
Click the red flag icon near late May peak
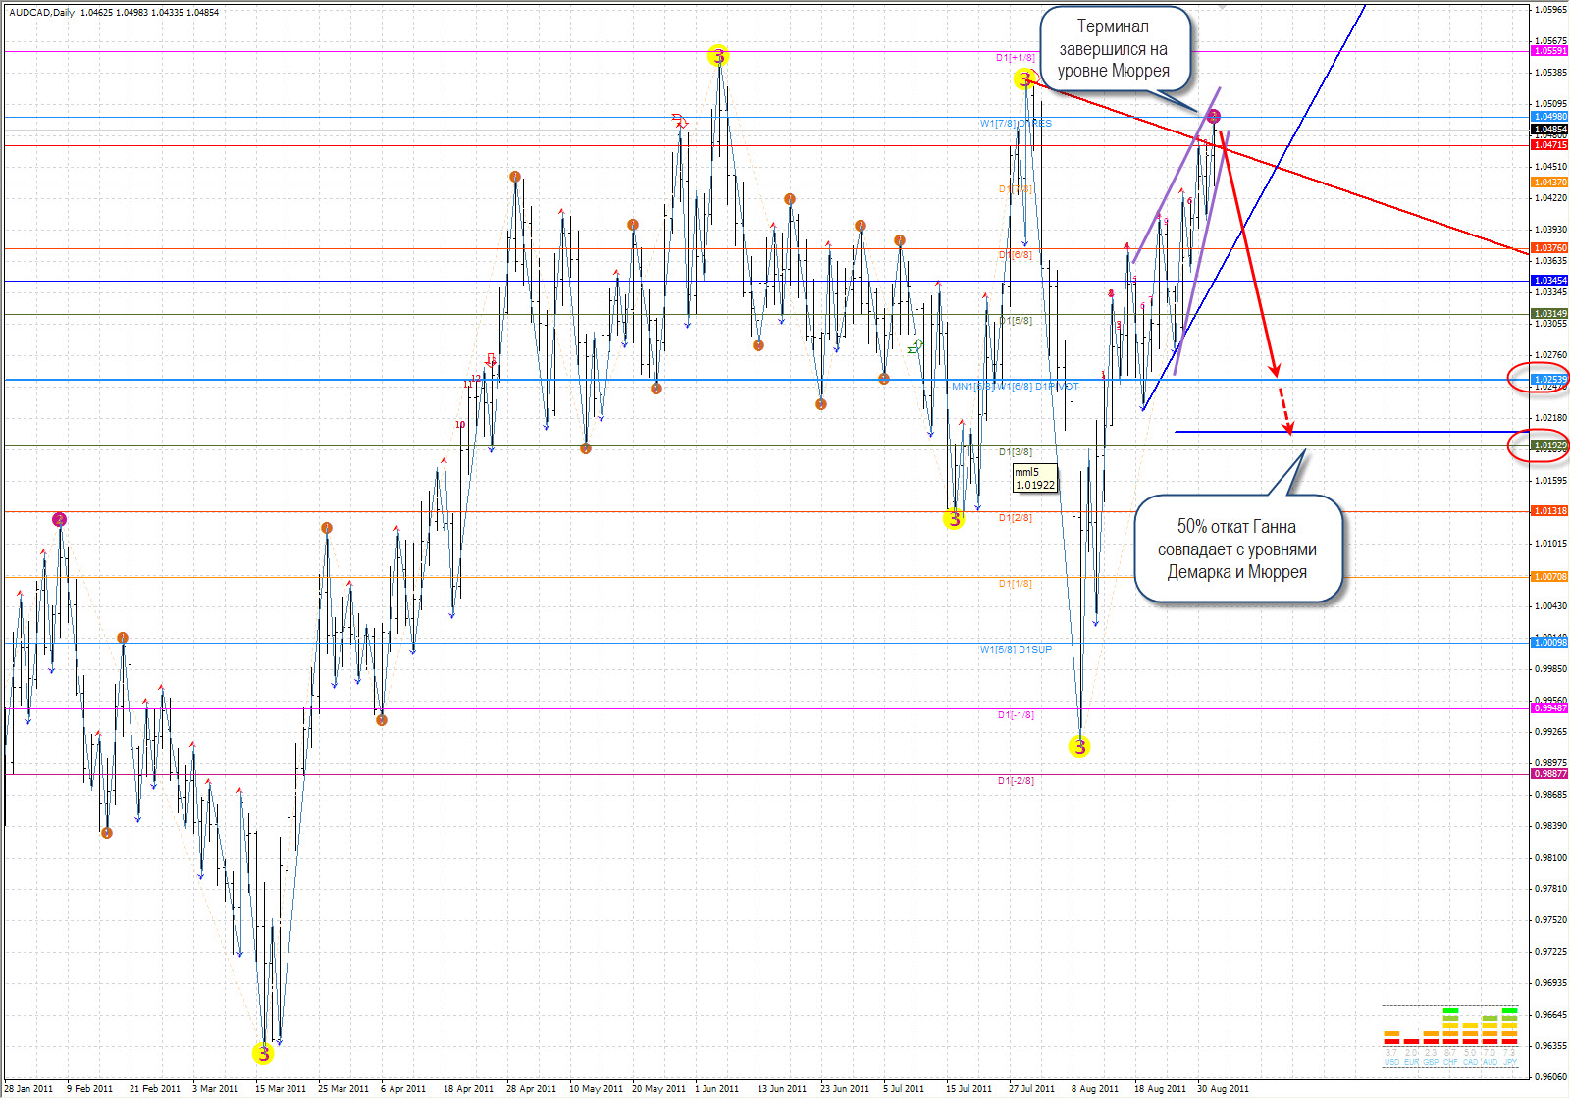click(x=679, y=120)
